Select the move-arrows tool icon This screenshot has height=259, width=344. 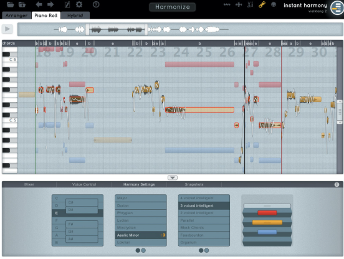tap(239, 4)
